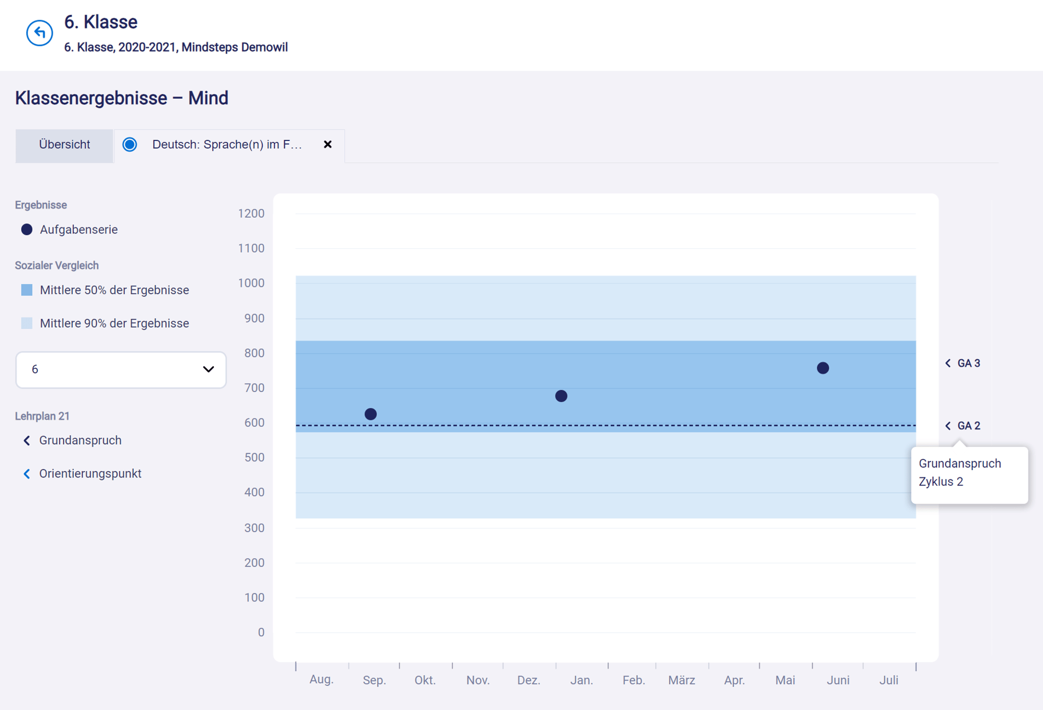Toggle Mittlere 50% der Ergebnisse swatch
This screenshot has width=1043, height=710.
coord(27,290)
